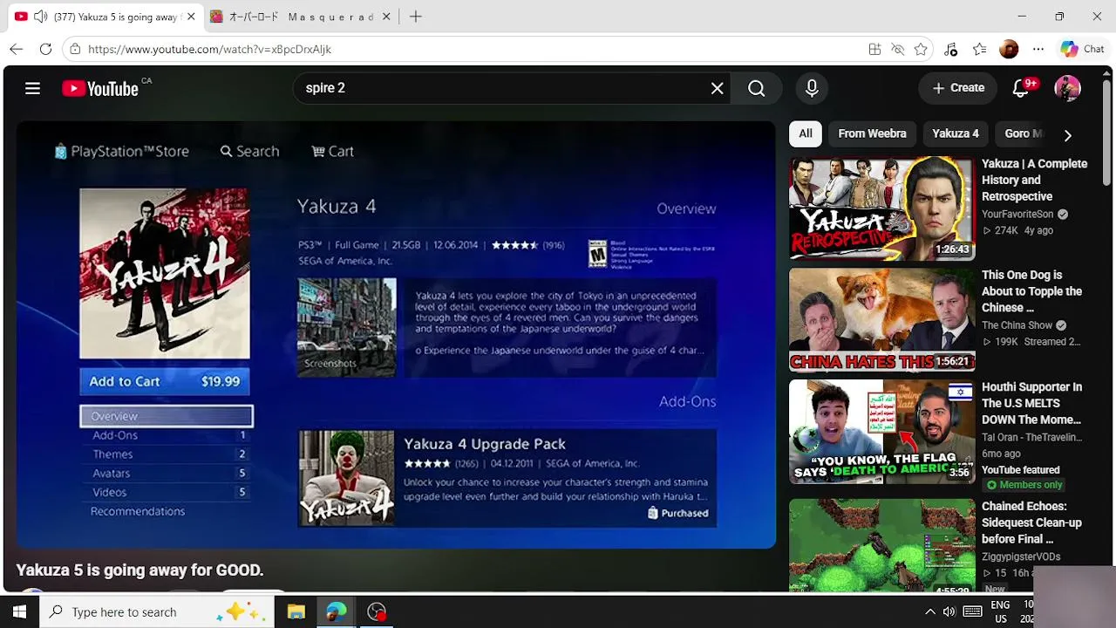Open the YouTube account avatar menu
This screenshot has width=1116, height=628.
point(1067,88)
